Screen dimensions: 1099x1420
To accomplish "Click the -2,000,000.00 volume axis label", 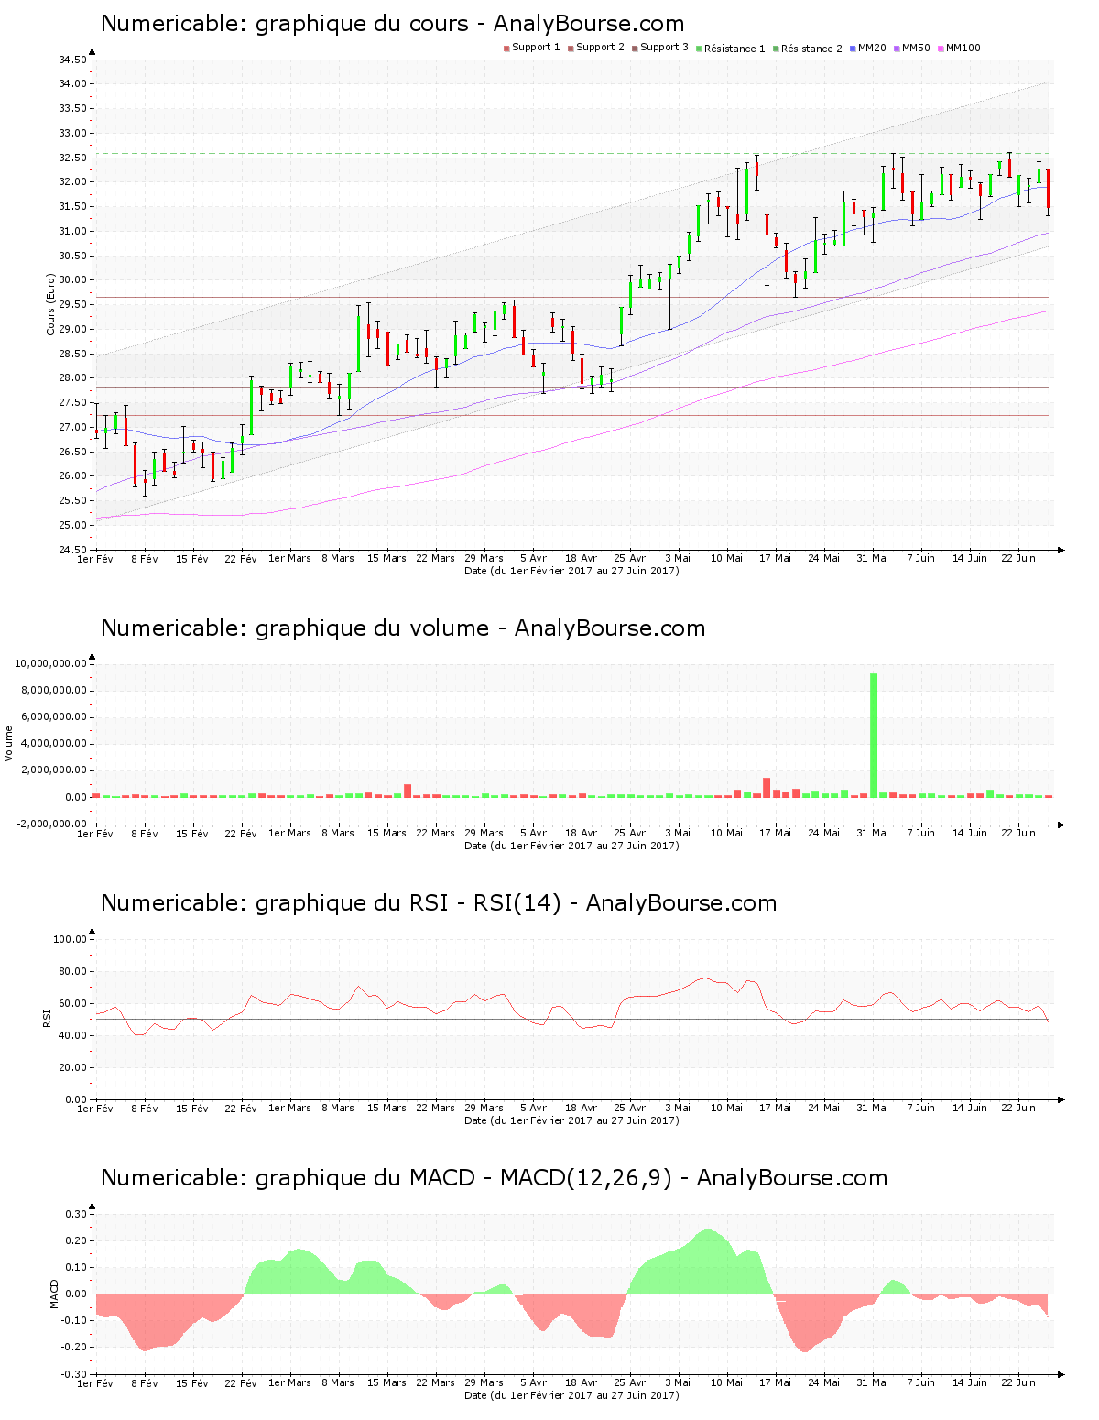I will pos(51,824).
